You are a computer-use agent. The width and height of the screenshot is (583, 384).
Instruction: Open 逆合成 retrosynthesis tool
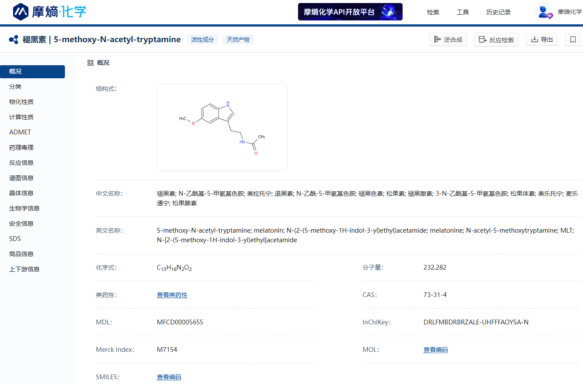tap(448, 40)
